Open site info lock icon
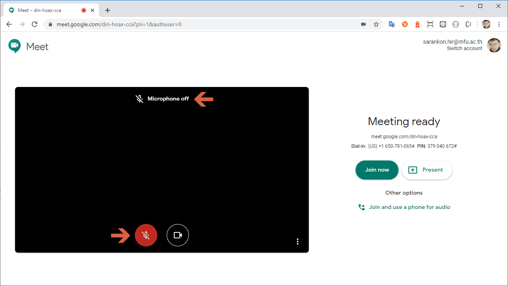This screenshot has height=286, width=508. 50,24
